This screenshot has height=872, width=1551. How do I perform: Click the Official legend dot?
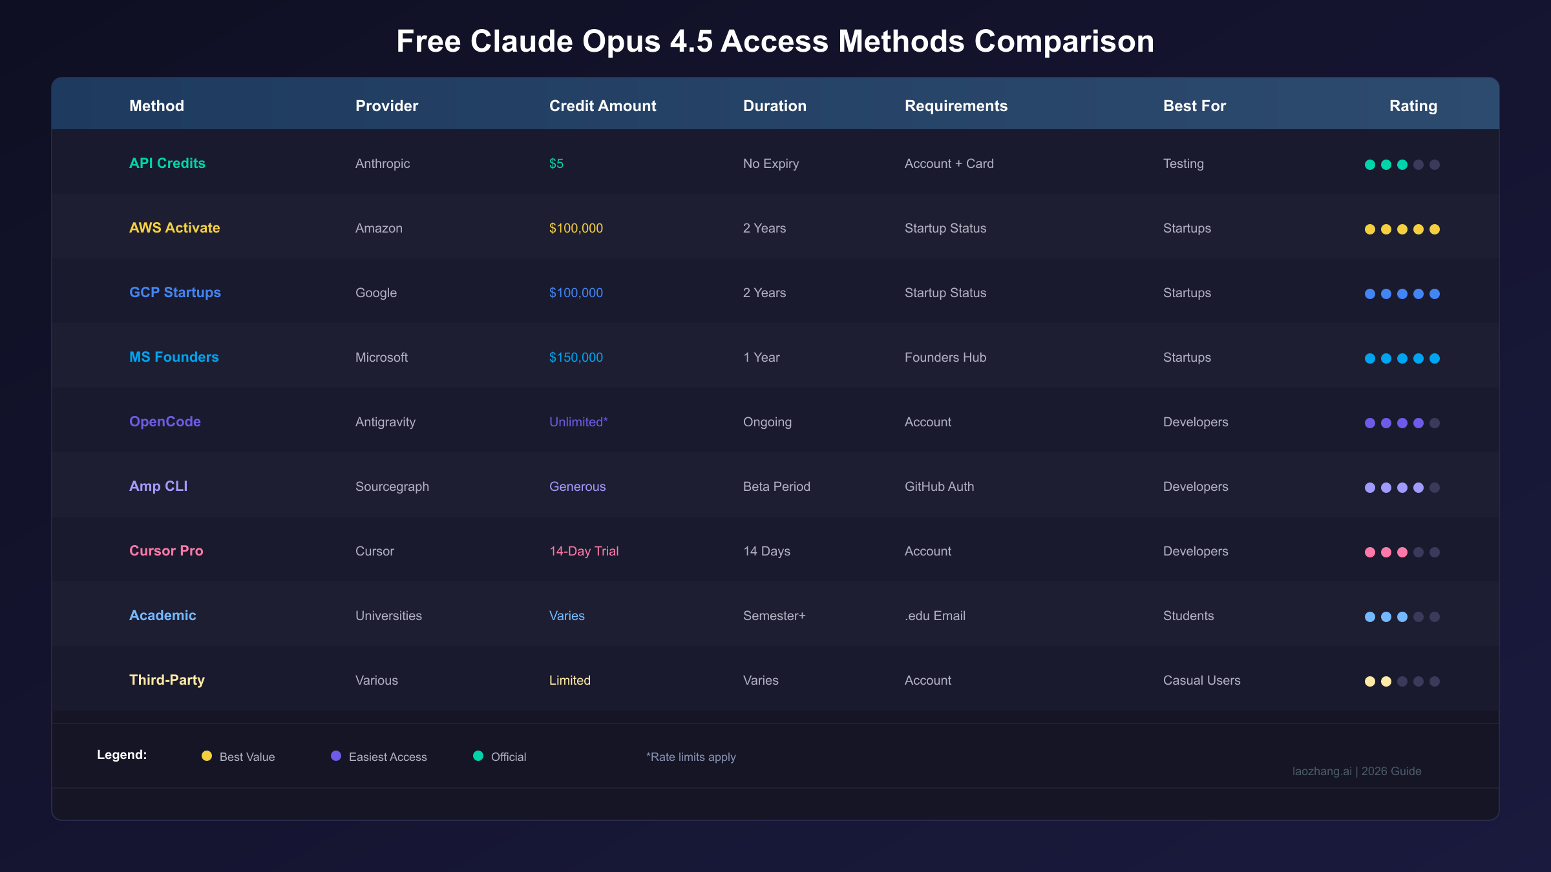tap(478, 756)
